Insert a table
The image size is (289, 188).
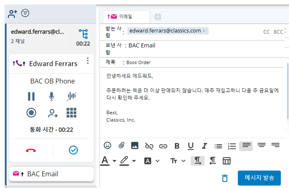coord(227,161)
